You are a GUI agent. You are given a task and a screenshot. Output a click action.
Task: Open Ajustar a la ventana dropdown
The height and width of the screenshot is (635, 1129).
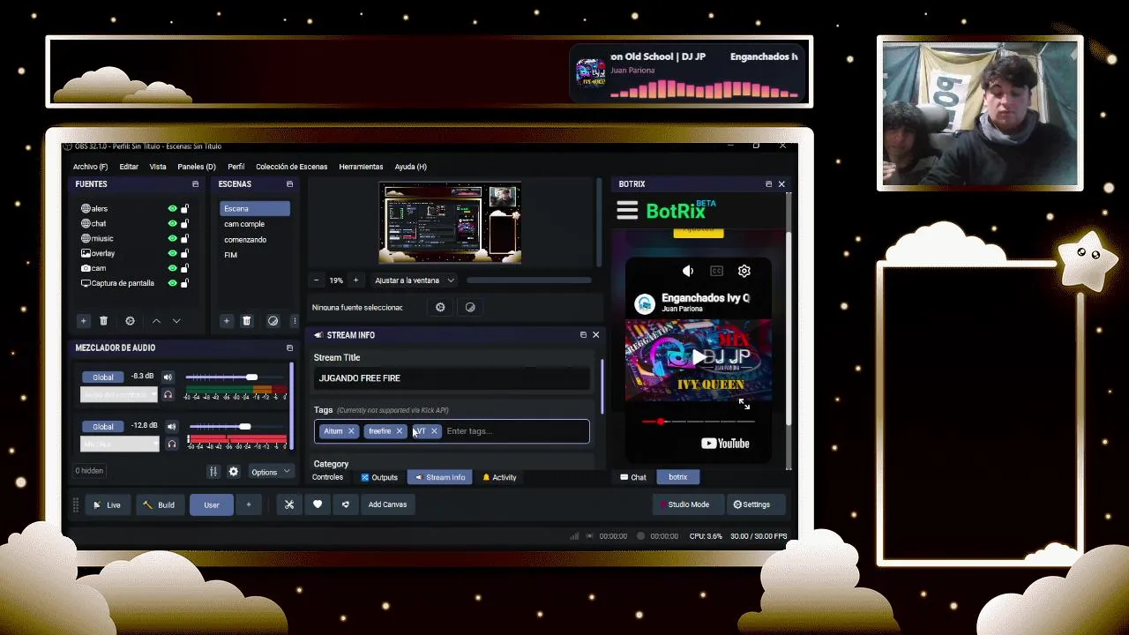(x=414, y=280)
